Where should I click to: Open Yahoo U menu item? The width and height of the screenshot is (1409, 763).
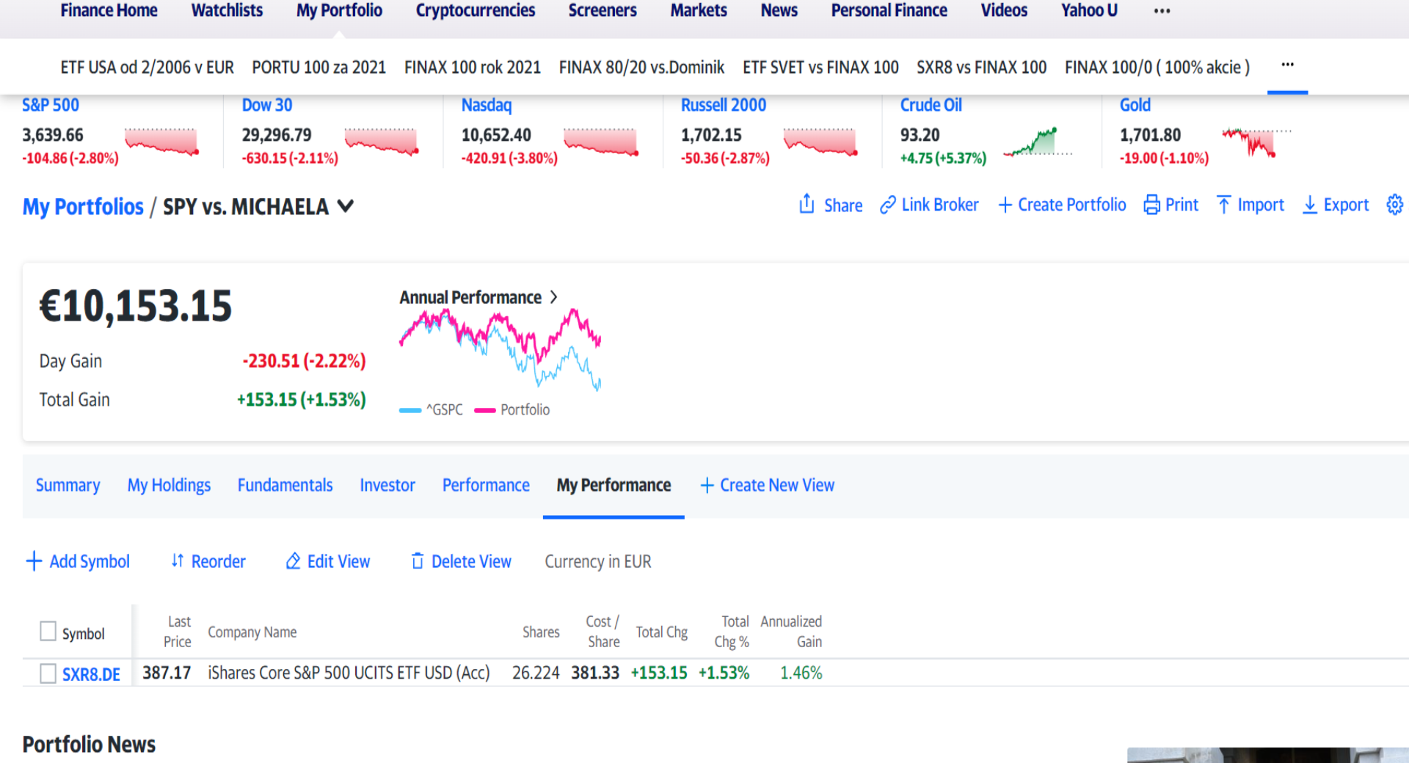[x=1089, y=11]
